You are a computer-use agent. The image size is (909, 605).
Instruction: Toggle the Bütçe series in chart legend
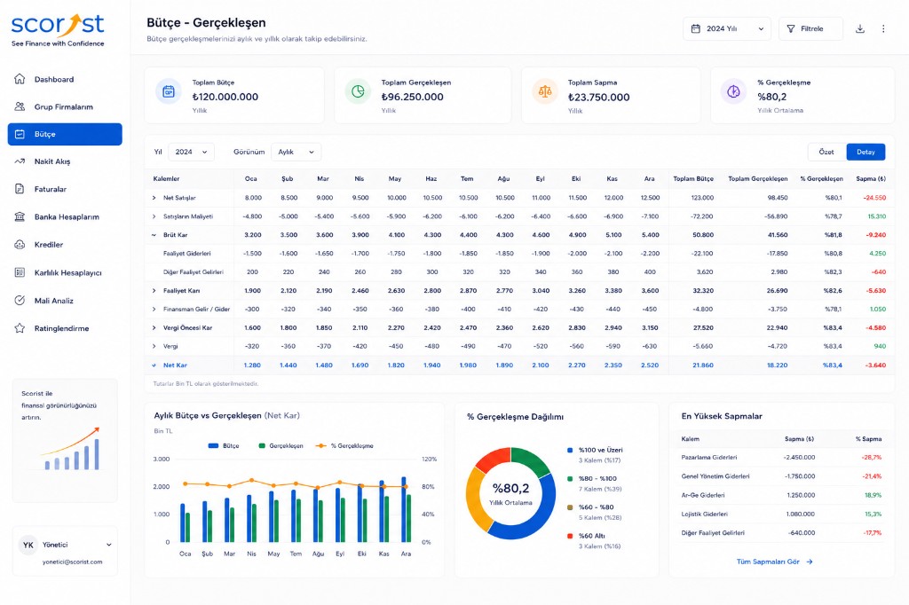pyautogui.click(x=224, y=445)
